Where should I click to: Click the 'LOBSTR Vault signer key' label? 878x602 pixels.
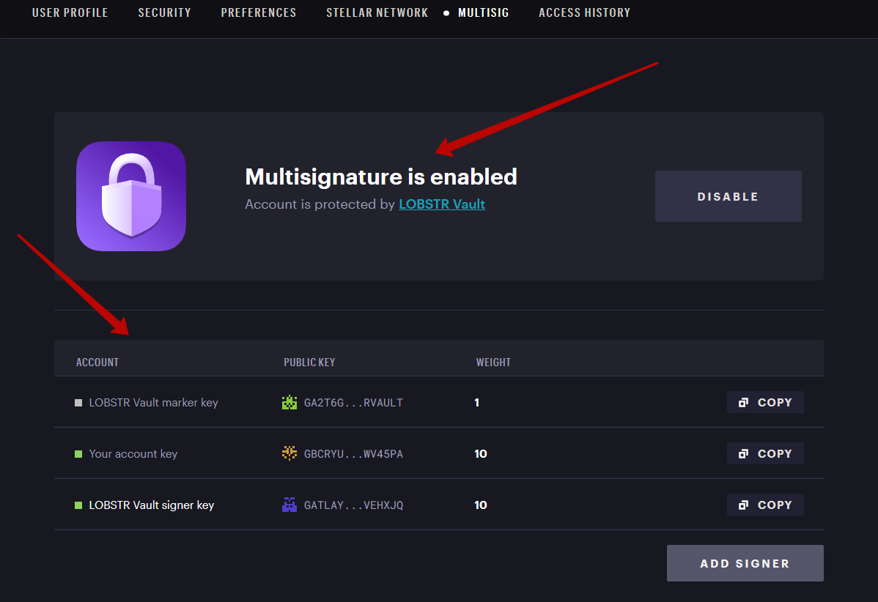(152, 505)
